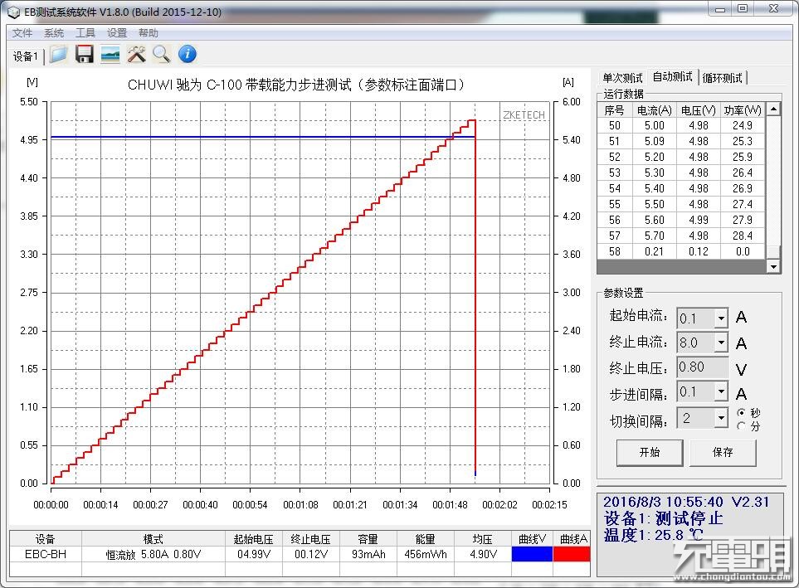Select row 54 with current 5.40
Screen dimensions: 799x588
point(681,188)
